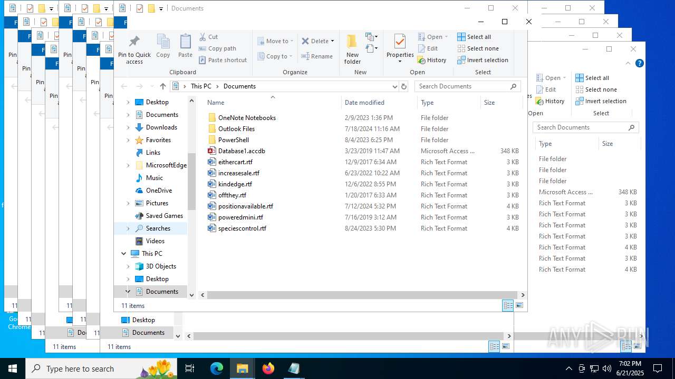Select Saved Games in the navigation pane
This screenshot has height=379, width=675.
(159, 216)
